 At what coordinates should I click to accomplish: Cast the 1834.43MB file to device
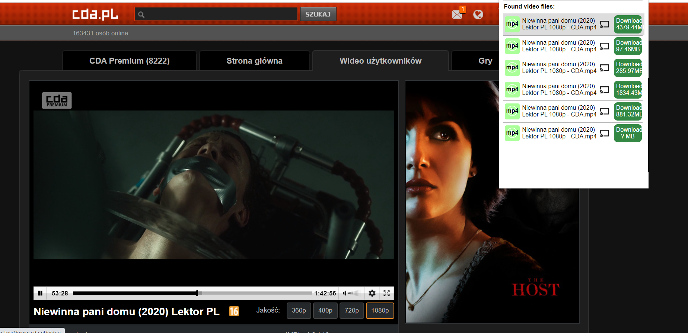(604, 90)
